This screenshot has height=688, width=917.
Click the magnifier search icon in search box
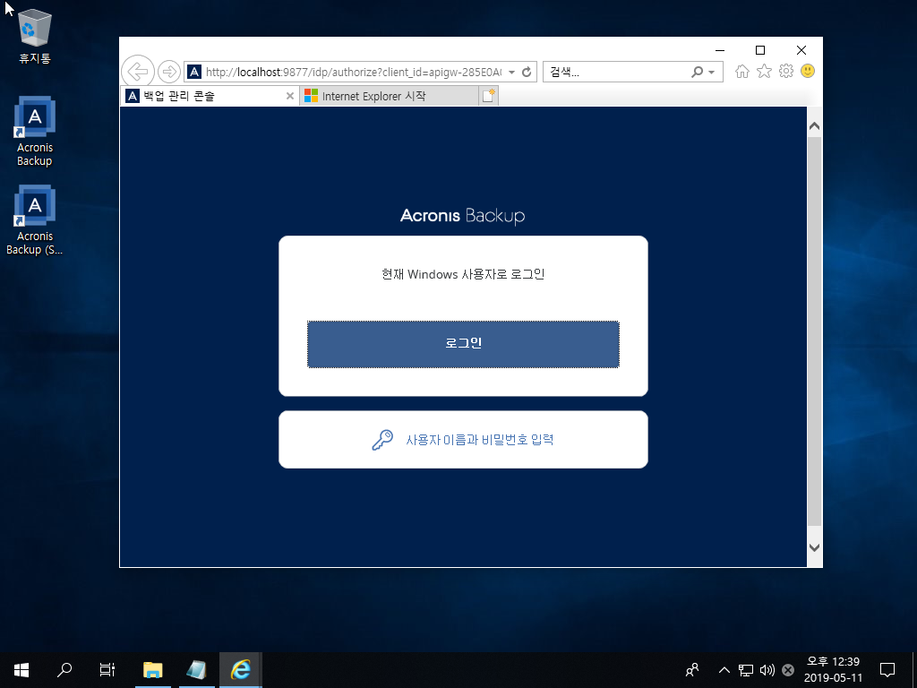coord(697,72)
